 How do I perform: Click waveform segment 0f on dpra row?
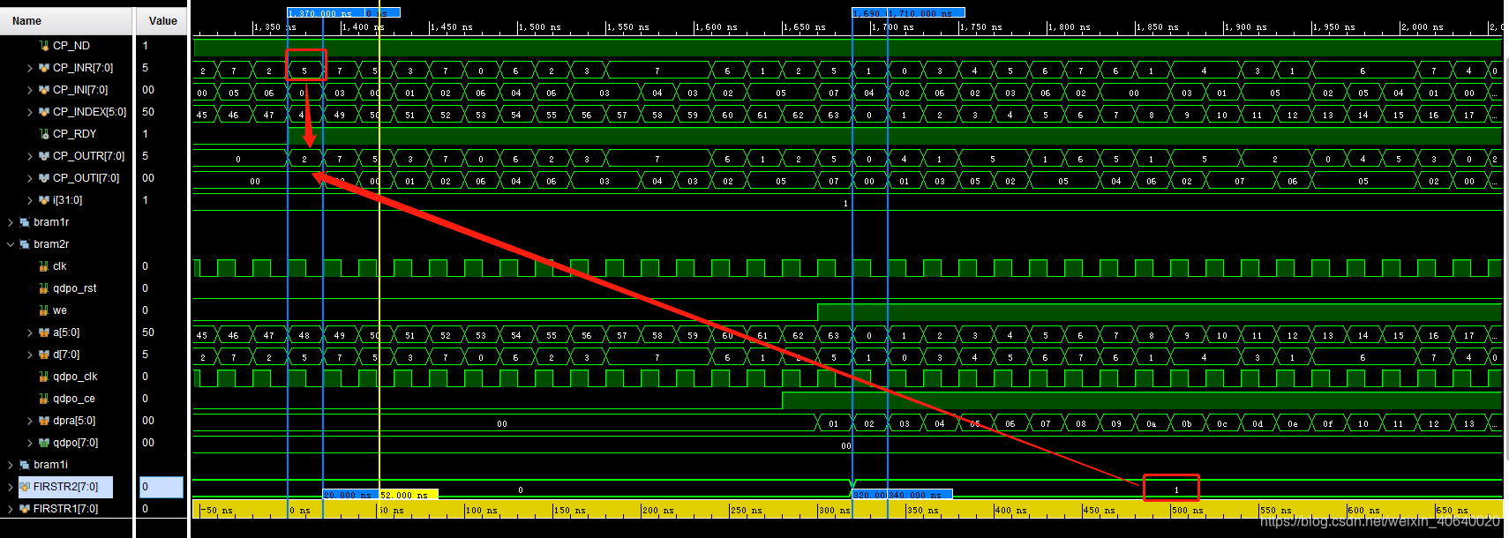click(x=1327, y=423)
